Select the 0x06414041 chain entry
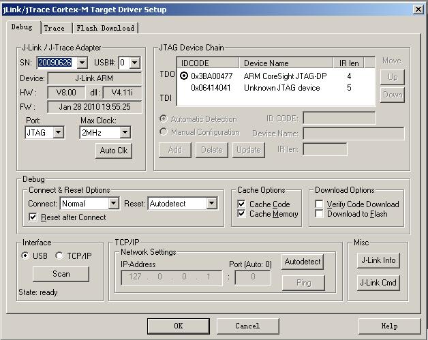The width and height of the screenshot is (428, 340). (x=211, y=88)
